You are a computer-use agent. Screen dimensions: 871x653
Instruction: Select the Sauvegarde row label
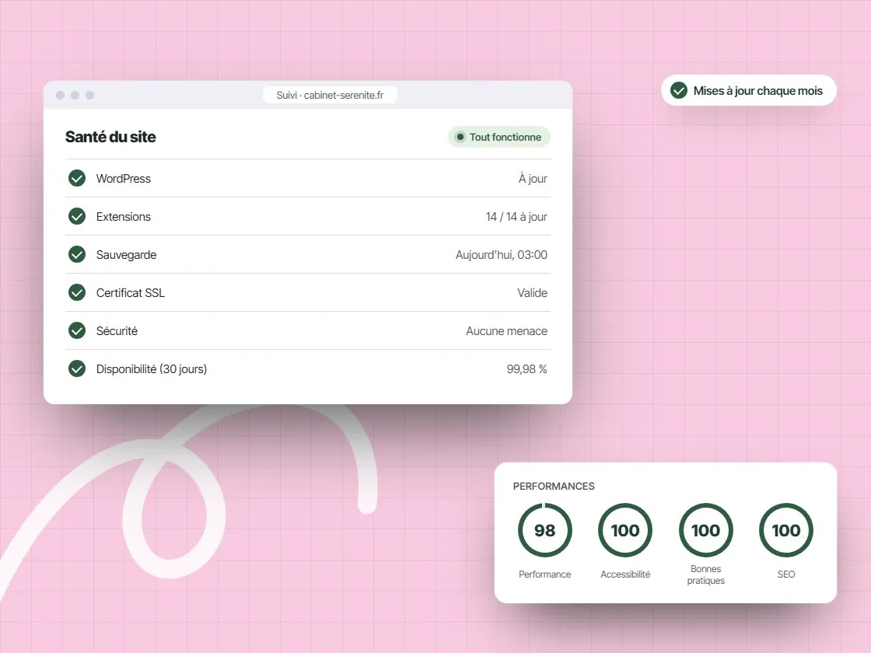pyautogui.click(x=126, y=255)
